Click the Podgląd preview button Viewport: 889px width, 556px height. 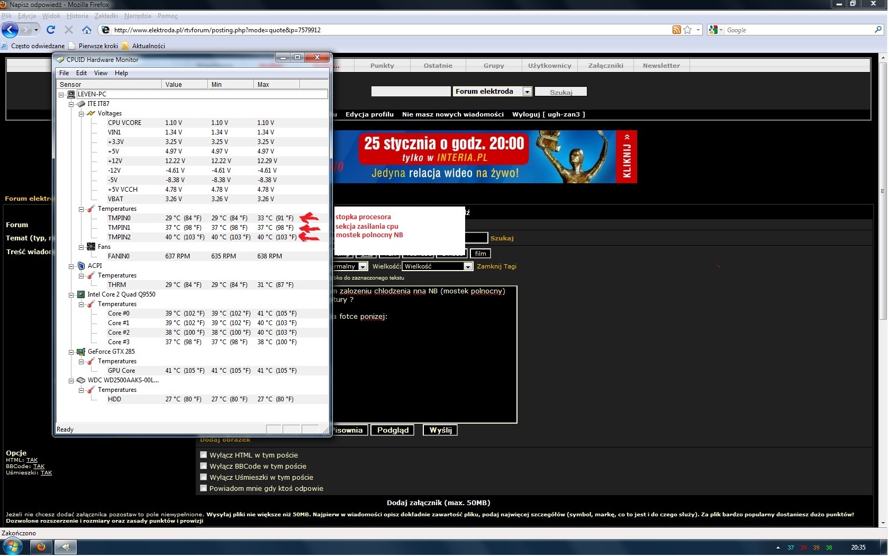click(393, 430)
